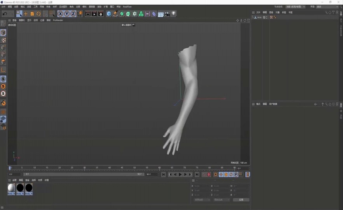Open Material Manager hamburger menu
The height and width of the screenshot is (210, 343).
tap(9, 180)
